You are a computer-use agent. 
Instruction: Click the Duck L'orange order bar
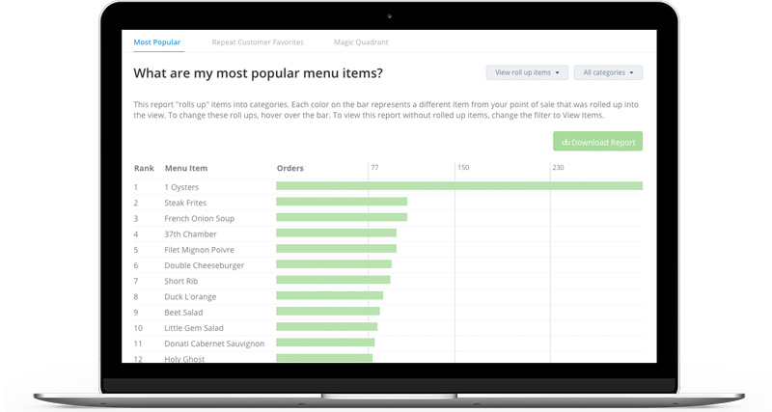coord(329,296)
